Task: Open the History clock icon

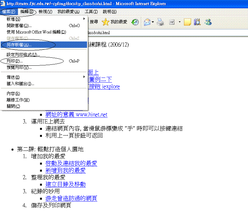Action: (x=135, y=22)
